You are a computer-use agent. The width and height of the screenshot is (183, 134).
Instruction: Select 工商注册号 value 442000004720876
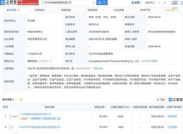click(99, 32)
